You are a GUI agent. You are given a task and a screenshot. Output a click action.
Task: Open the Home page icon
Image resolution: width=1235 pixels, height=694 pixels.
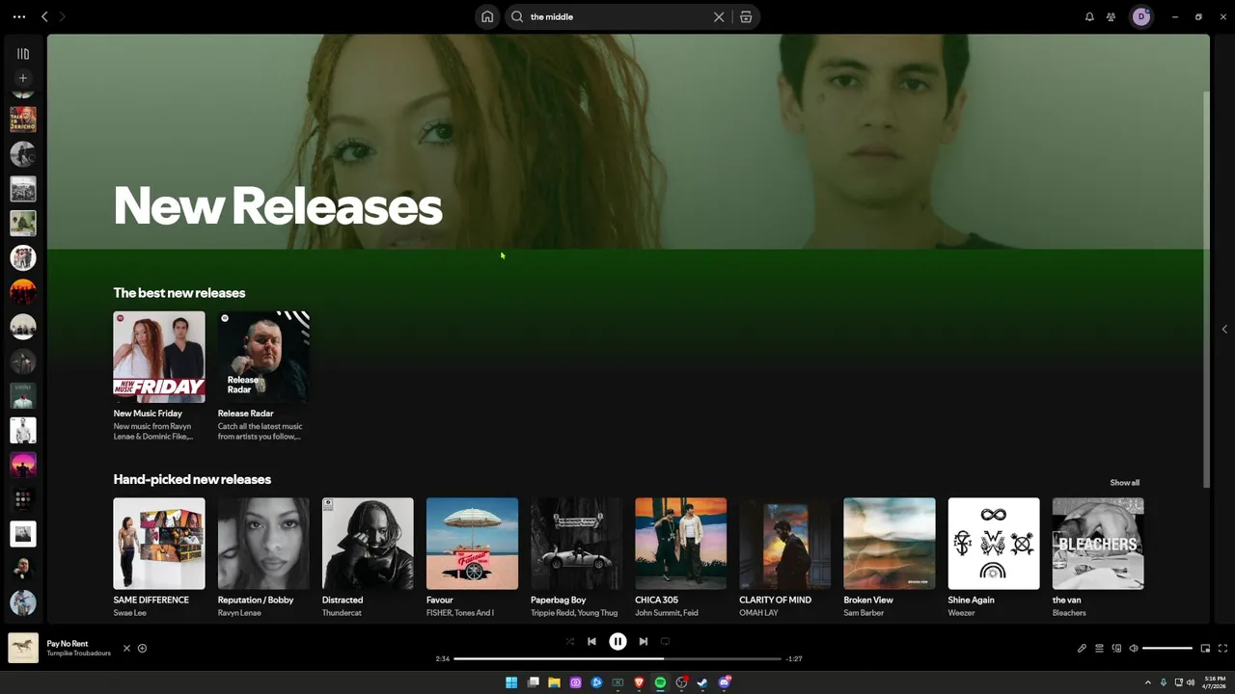click(487, 16)
